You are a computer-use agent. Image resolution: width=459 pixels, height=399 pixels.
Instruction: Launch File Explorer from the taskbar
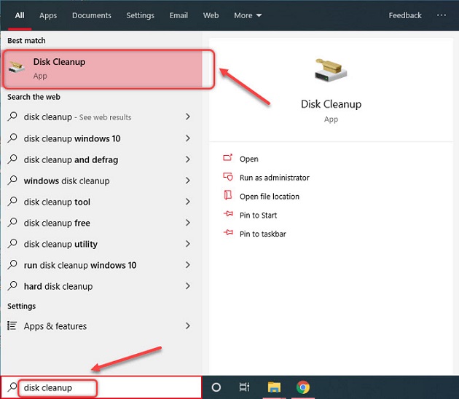[274, 387]
